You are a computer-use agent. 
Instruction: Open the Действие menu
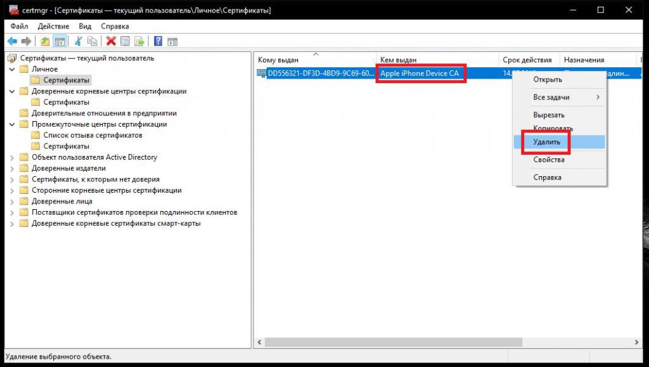(53, 26)
